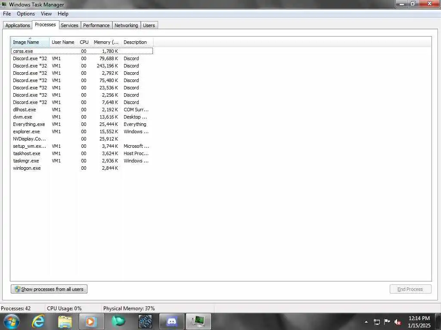This screenshot has height=330, width=441.
Task: Click the Task Manager taskbar icon
Action: (198, 321)
